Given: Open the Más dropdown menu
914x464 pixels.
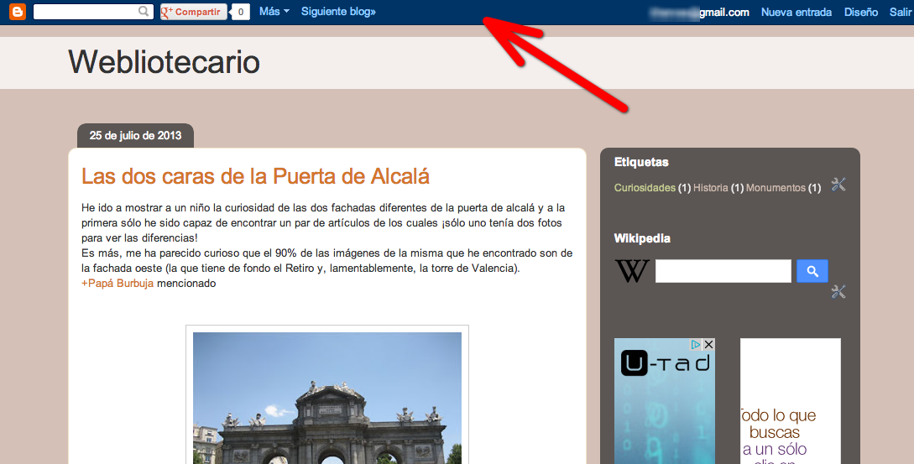Looking at the screenshot, I should pos(274,12).
